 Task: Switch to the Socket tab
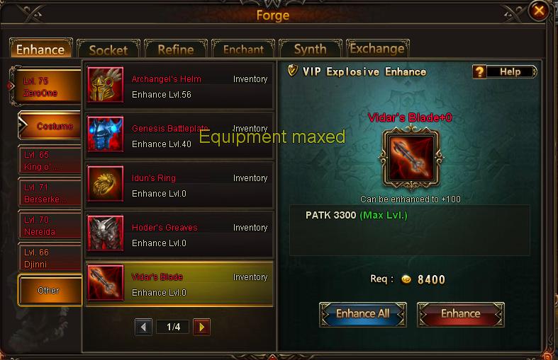point(108,50)
